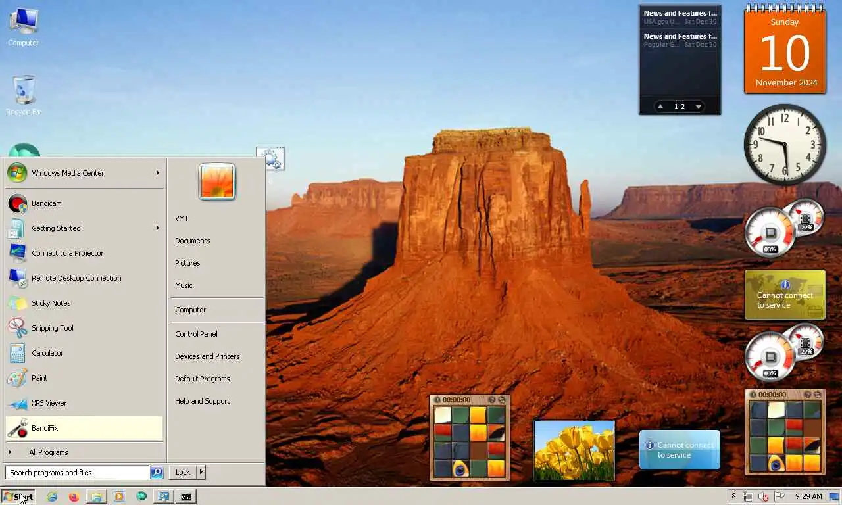Click the Show desktop button

coord(835,496)
